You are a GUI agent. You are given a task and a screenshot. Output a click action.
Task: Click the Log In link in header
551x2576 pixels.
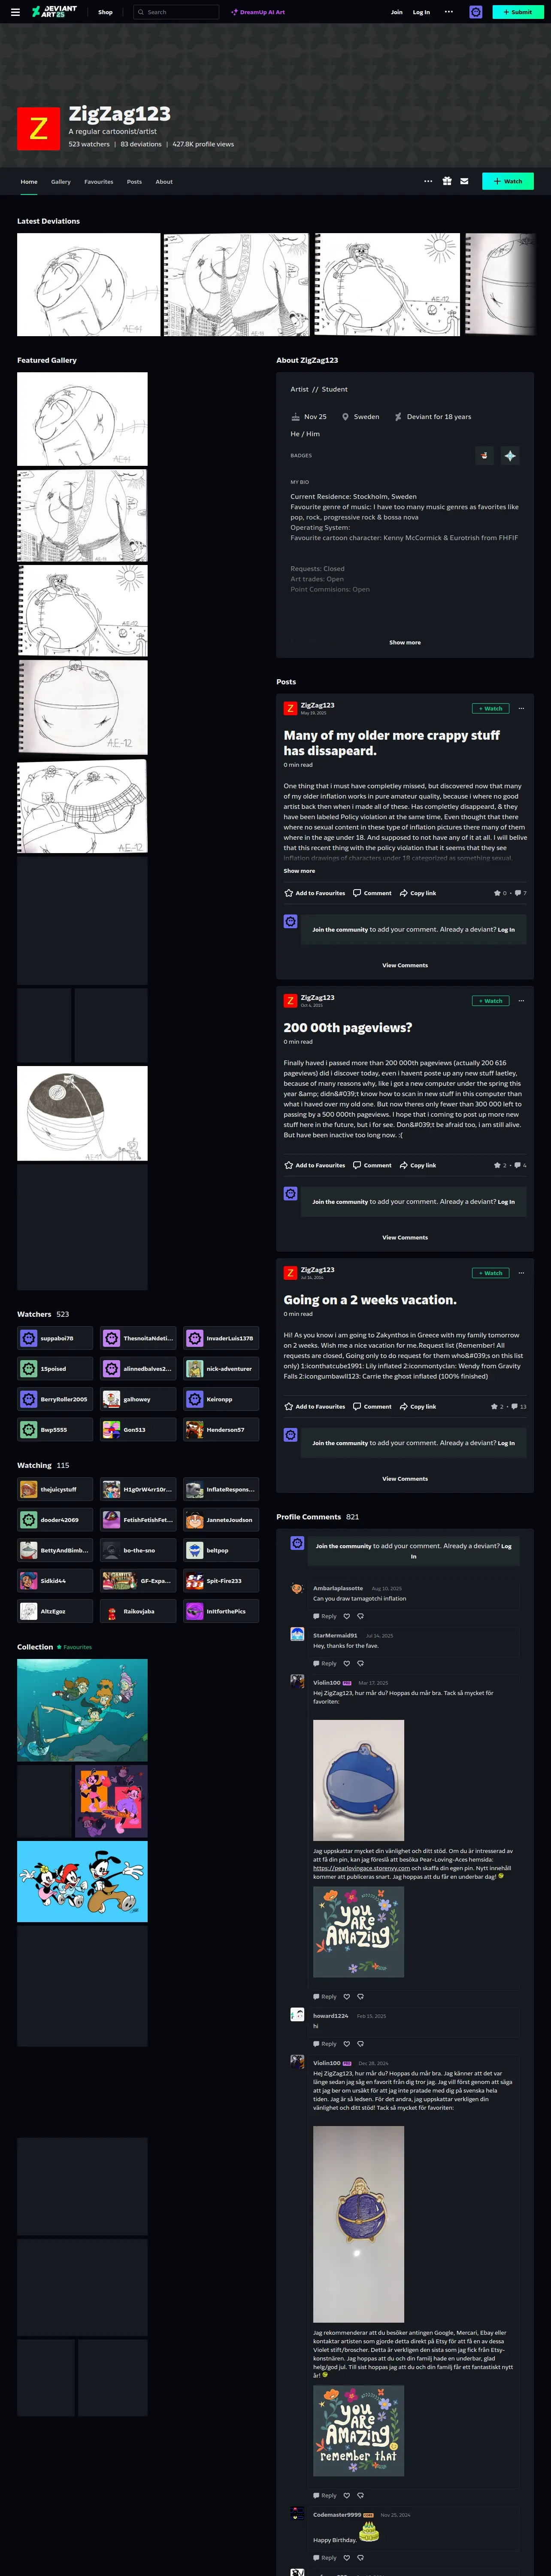[x=421, y=12]
